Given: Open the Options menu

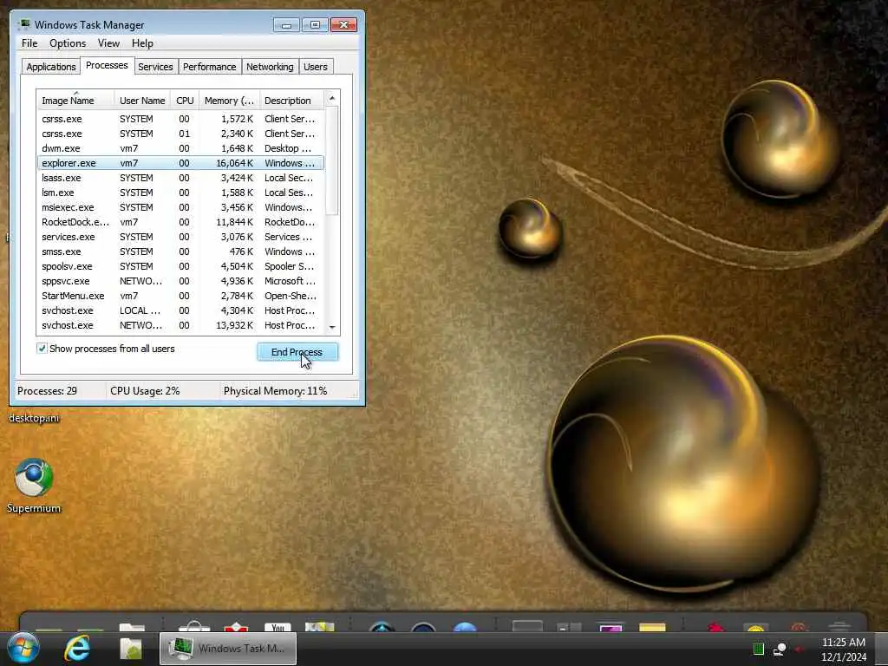Looking at the screenshot, I should 68,43.
